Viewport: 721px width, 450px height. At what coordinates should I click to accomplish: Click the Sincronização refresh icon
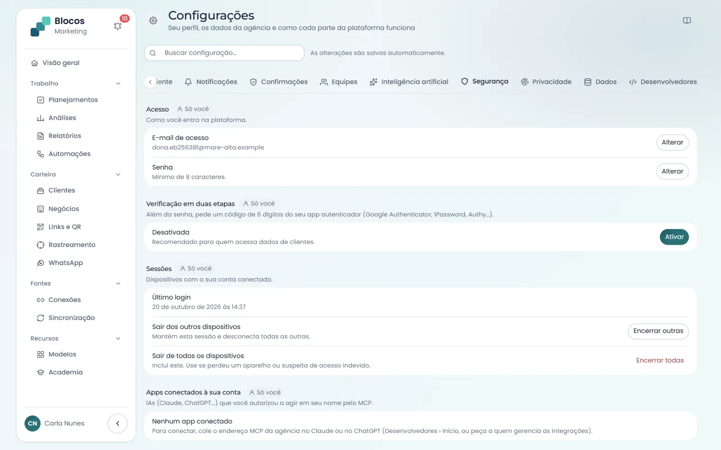click(41, 318)
